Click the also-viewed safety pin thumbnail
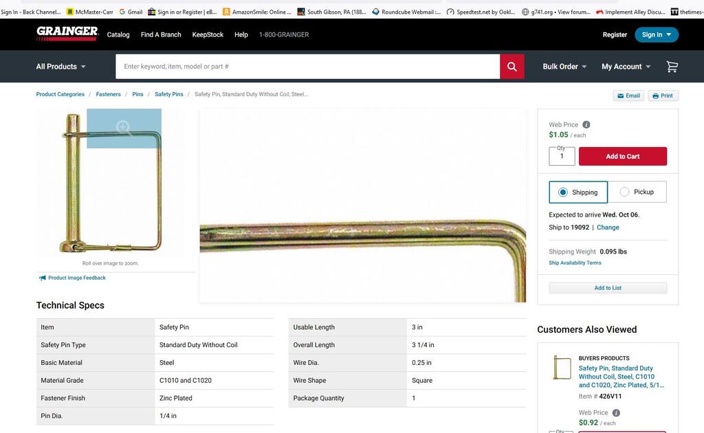704x433 pixels. (562, 367)
